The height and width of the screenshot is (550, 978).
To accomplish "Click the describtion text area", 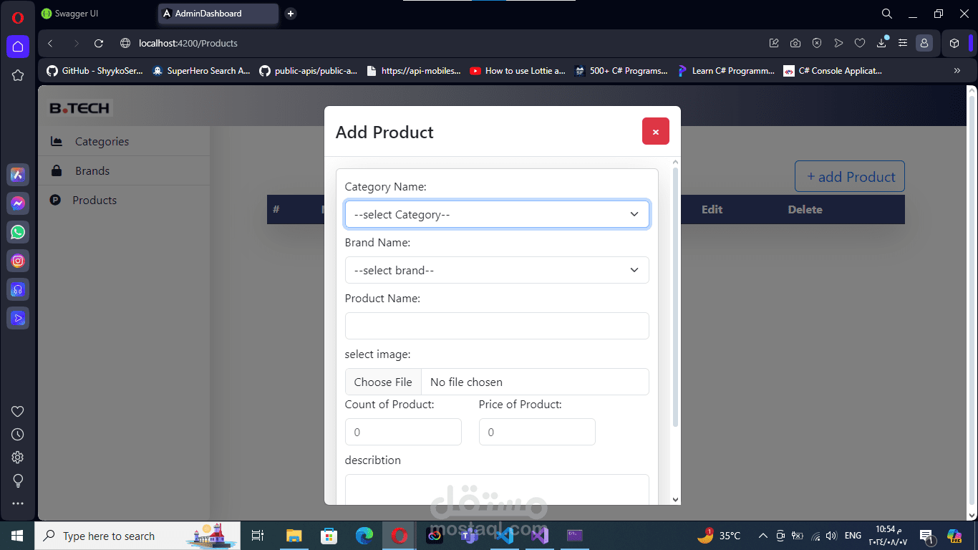I will [497, 489].
